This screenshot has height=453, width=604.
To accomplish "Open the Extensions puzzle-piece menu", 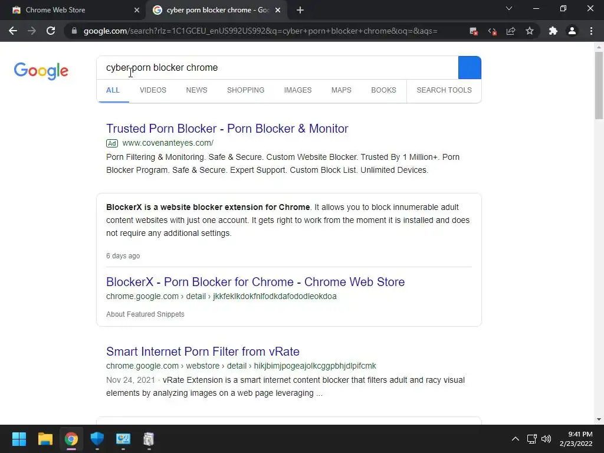I will click(x=553, y=31).
